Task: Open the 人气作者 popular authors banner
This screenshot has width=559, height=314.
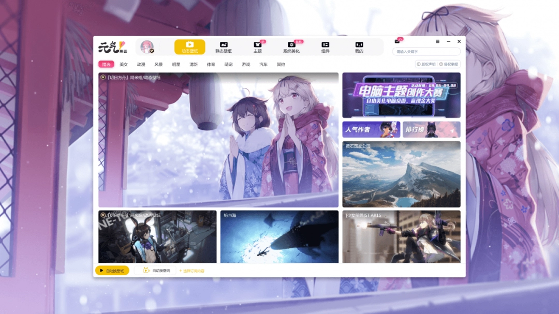Action: (x=371, y=129)
